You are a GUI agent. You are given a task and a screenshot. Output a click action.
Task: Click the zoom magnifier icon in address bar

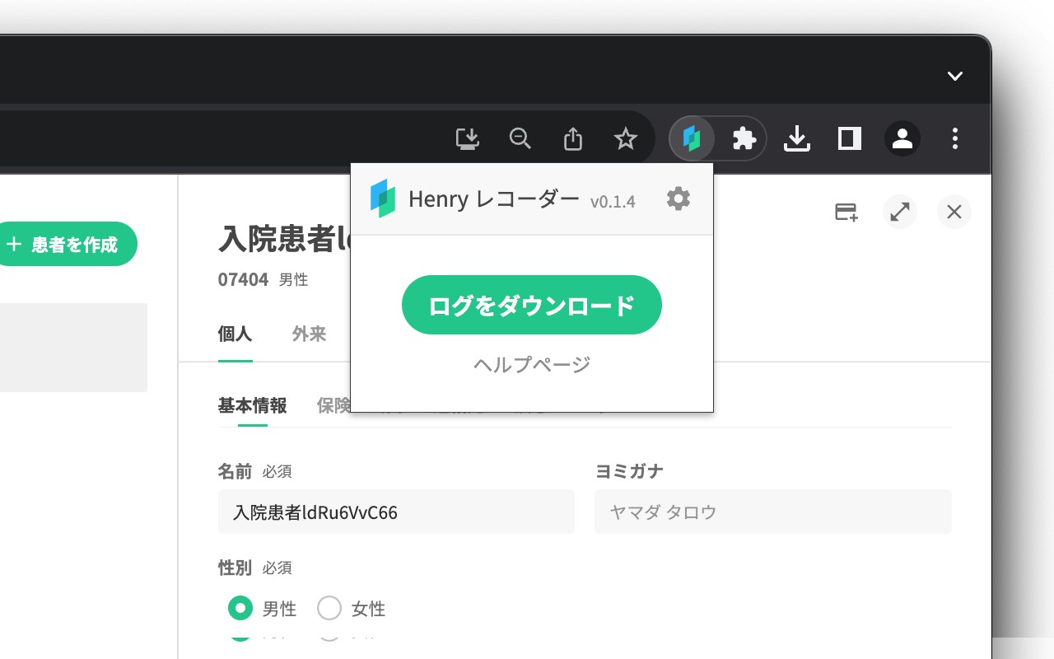520,138
